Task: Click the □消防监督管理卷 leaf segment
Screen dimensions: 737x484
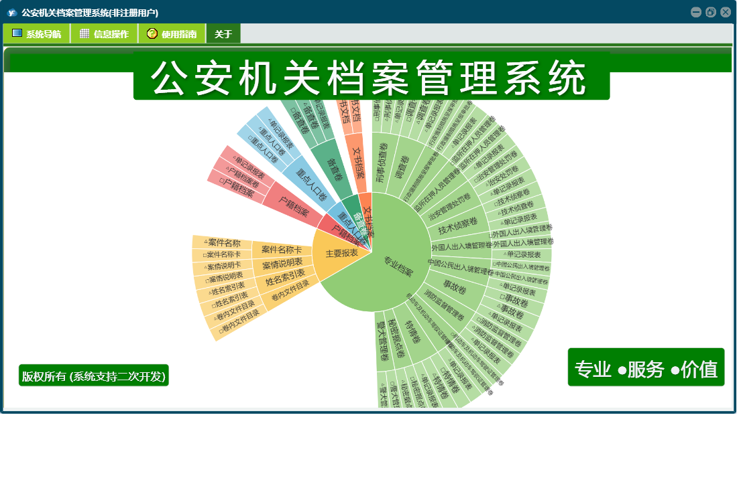Action: pos(499,331)
